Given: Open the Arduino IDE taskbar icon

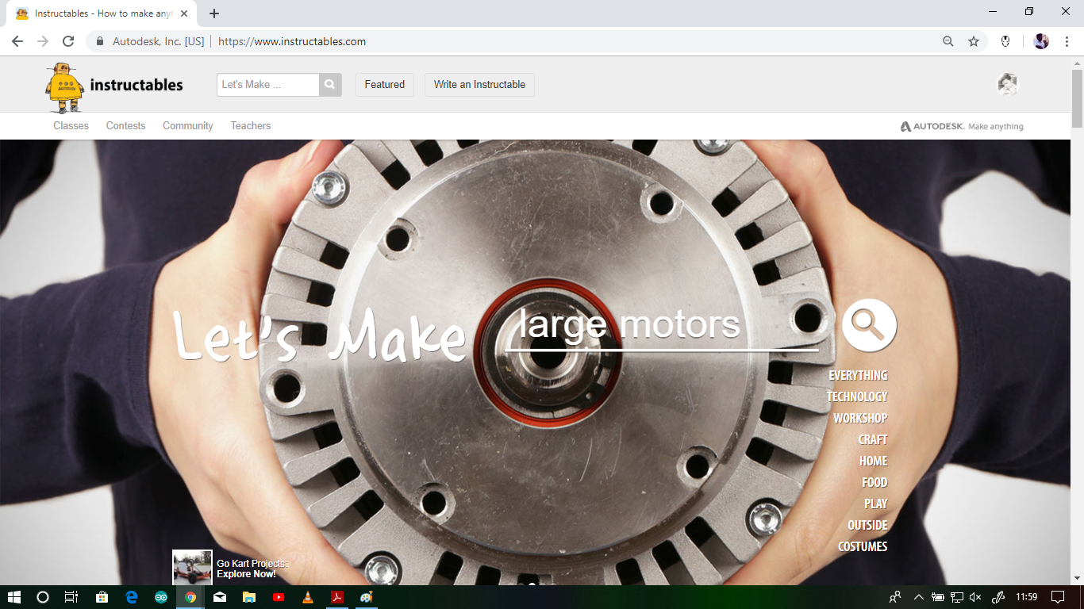Looking at the screenshot, I should tap(161, 597).
